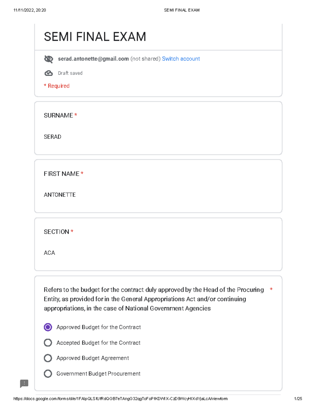Click the budget question text paragraph
This screenshot has height=409, width=316.
tap(154, 299)
